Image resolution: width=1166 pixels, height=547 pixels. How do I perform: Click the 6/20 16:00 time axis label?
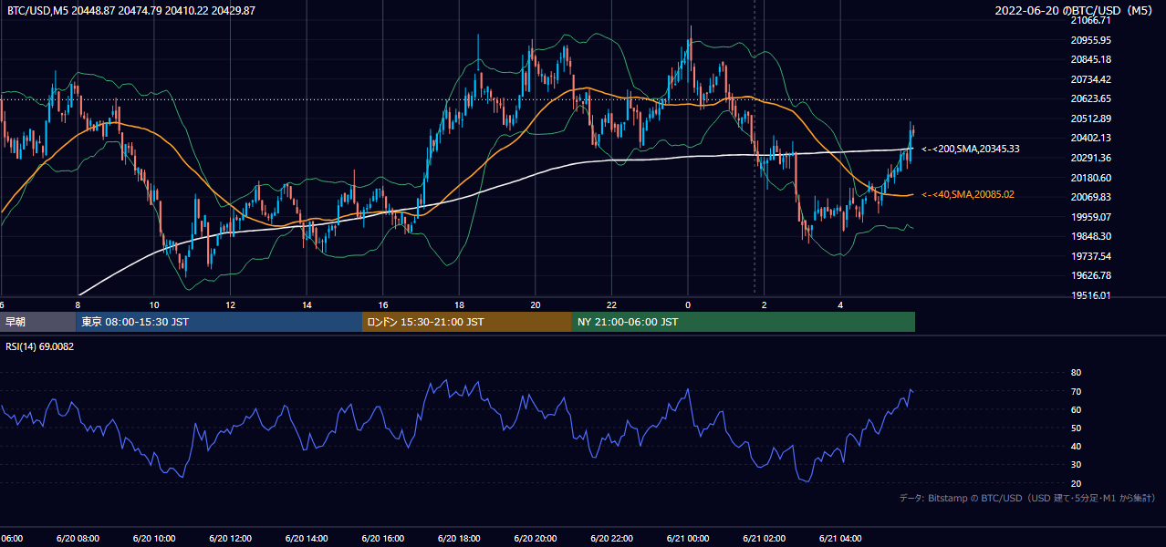tap(383, 539)
